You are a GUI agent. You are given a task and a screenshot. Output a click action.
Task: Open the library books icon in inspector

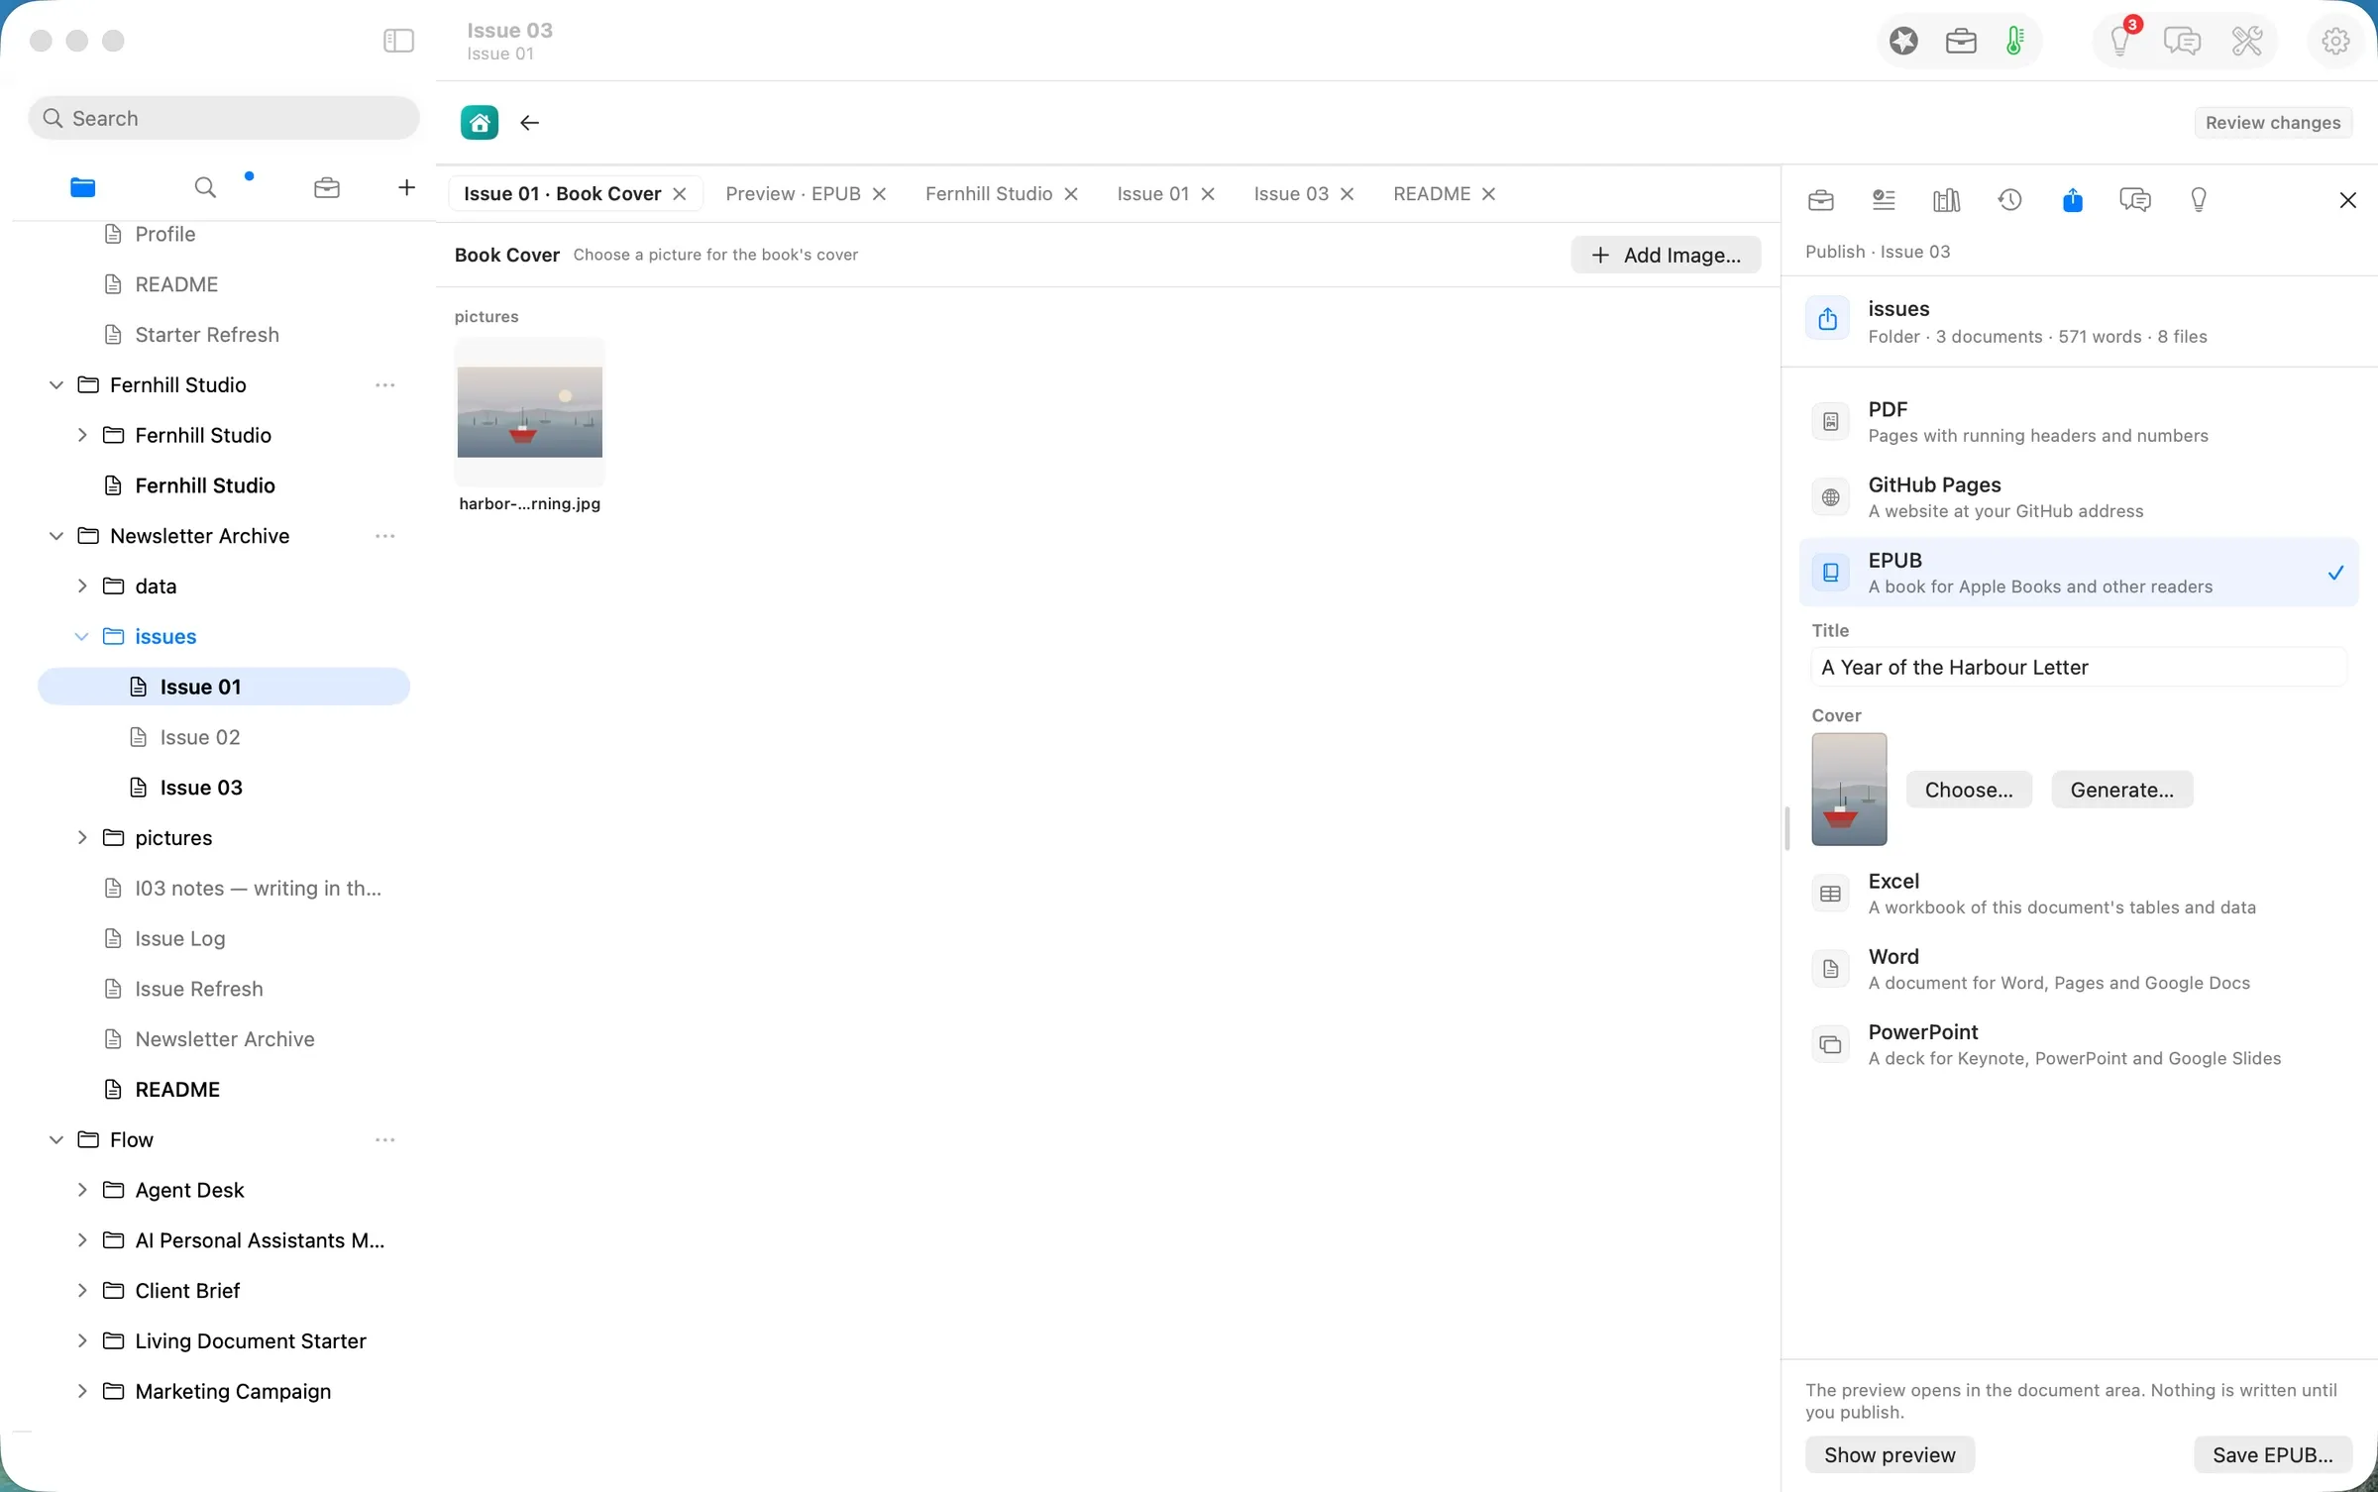click(x=1946, y=200)
